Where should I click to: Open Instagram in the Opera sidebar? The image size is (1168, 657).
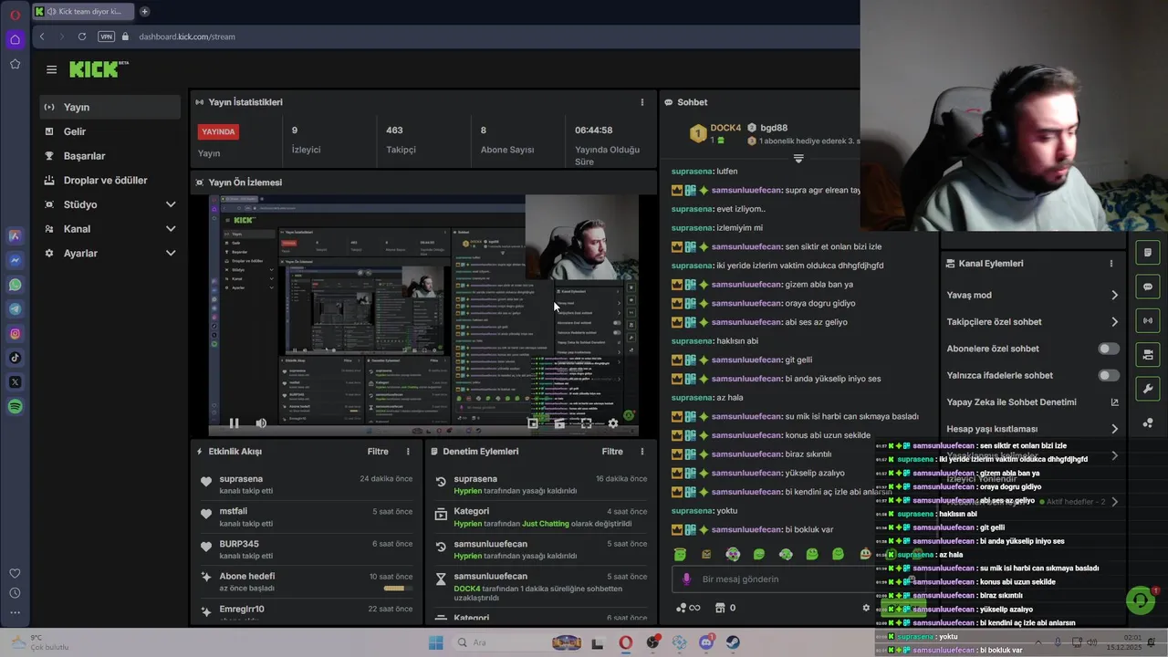click(15, 334)
